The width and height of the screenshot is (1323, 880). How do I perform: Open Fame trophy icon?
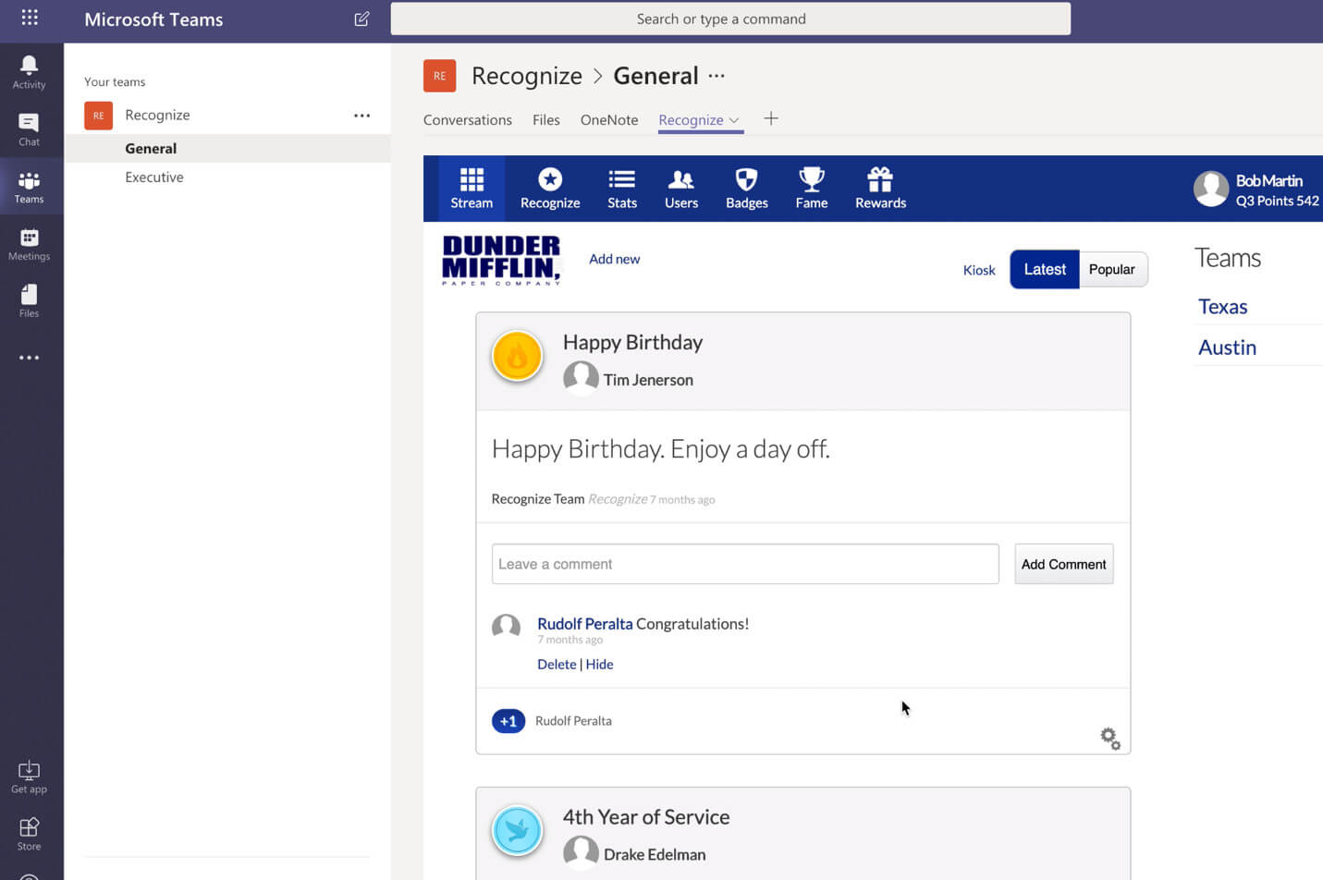click(x=812, y=189)
